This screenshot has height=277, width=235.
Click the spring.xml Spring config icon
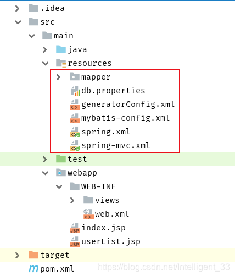click(x=75, y=132)
